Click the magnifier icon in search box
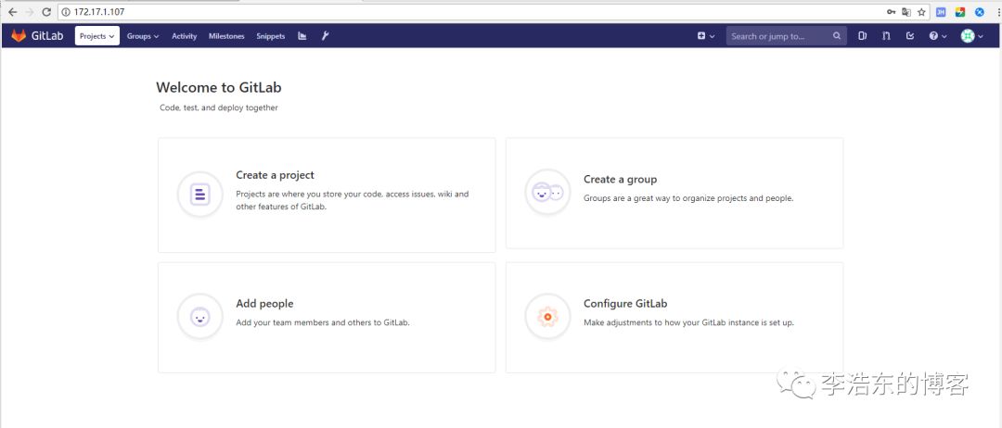 (837, 36)
